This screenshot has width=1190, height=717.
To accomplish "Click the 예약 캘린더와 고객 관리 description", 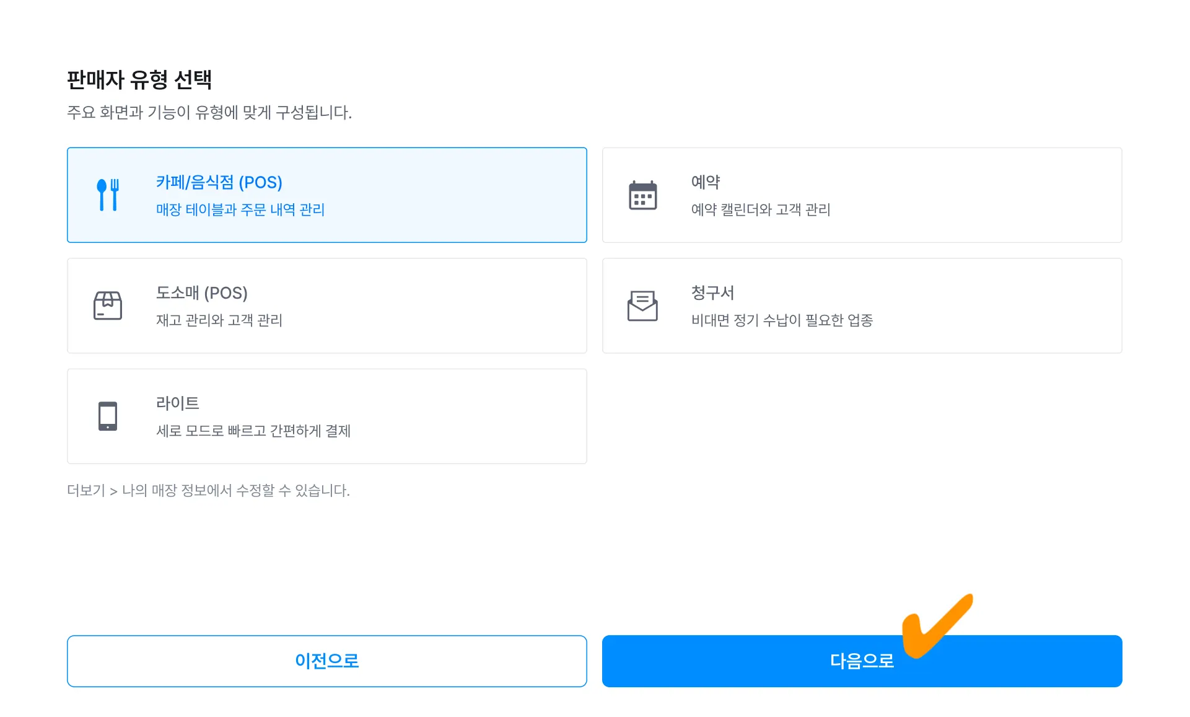I will coord(760,209).
